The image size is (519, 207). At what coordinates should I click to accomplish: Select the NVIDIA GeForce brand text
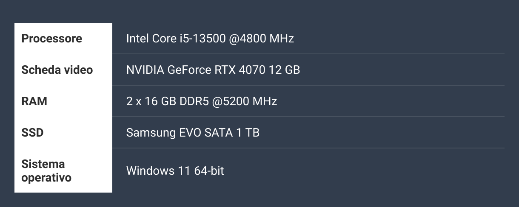(x=168, y=70)
